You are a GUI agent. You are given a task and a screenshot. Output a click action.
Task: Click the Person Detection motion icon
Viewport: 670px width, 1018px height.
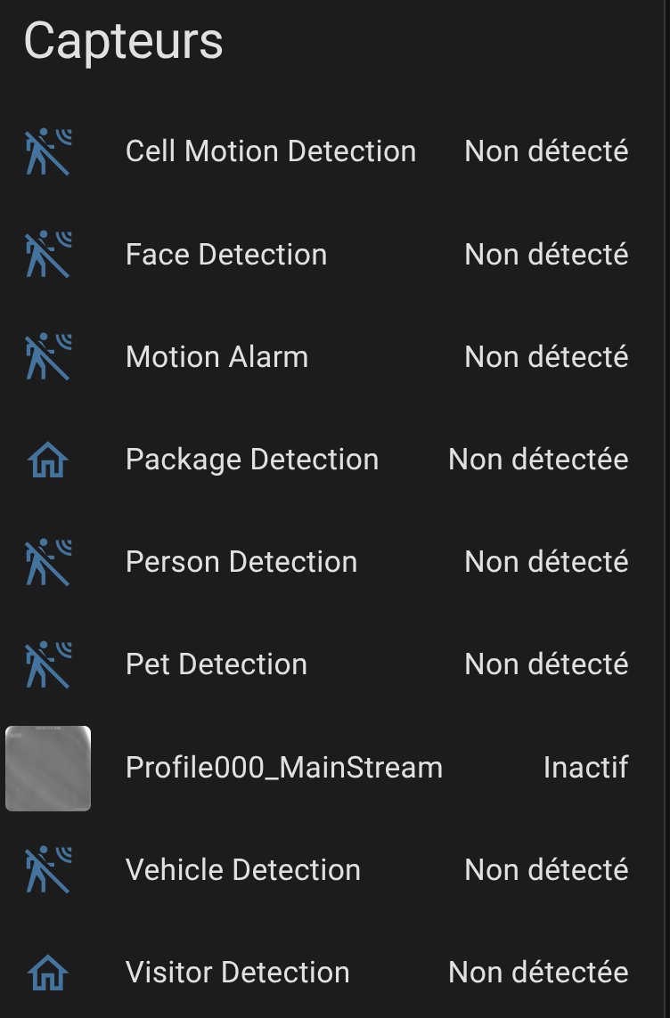(x=48, y=562)
